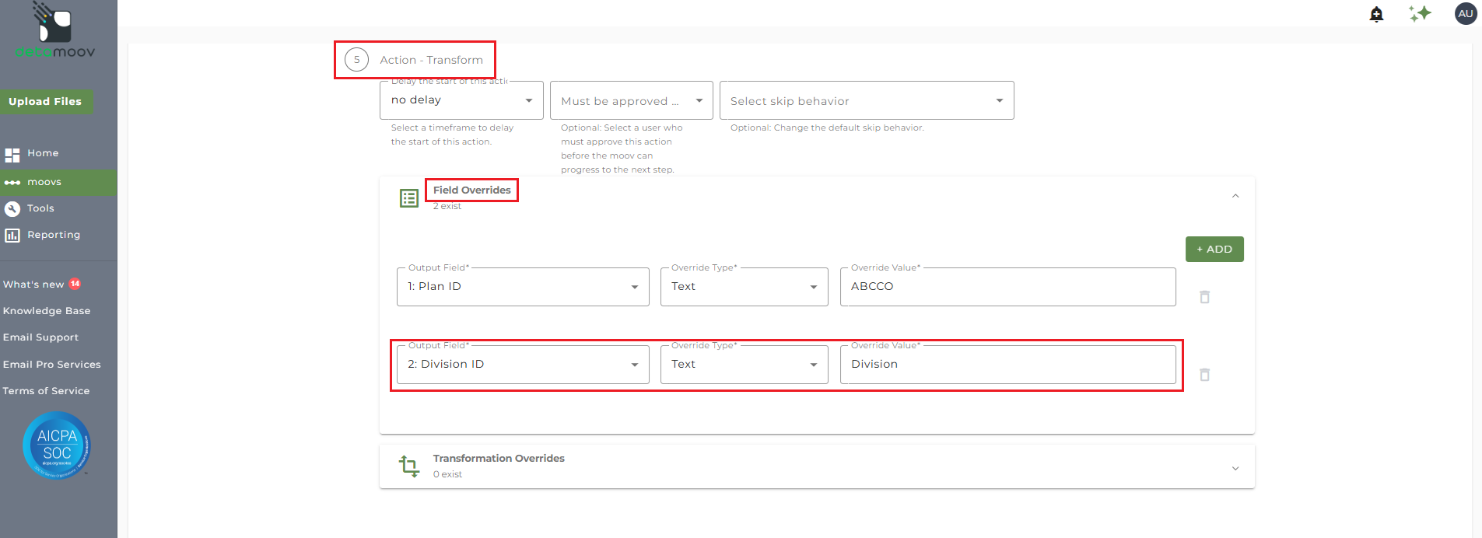The width and height of the screenshot is (1482, 538).
Task: Open Reporting in the sidebar
Action: 53,235
